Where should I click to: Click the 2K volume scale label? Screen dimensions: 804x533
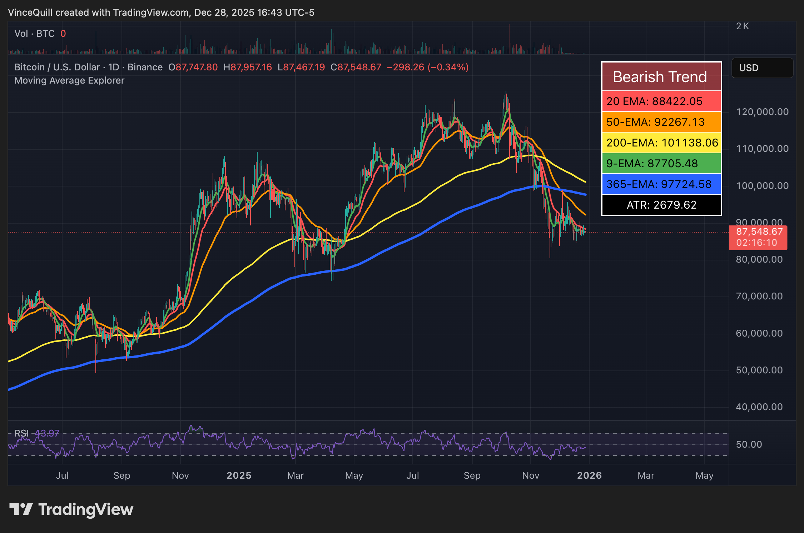743,26
